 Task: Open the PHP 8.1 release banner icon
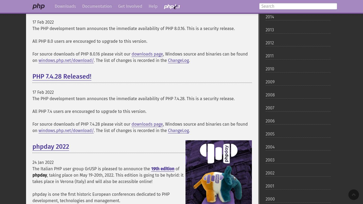172,6
